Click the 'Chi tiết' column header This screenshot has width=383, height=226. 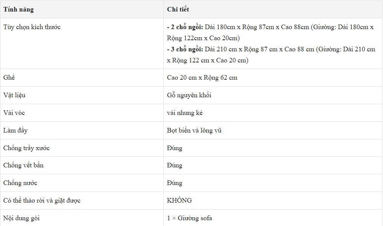click(178, 9)
